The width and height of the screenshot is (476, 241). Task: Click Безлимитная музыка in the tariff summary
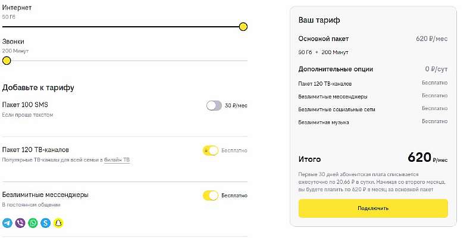click(324, 122)
